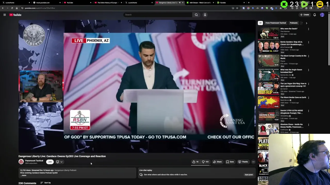Expand notification bell dropdown next to Join
Image resolution: width=330 pixels, height=185 pixels.
point(59,162)
